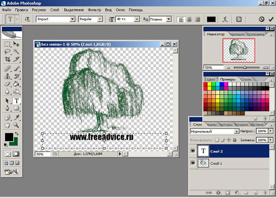Select the Brush tool
Viewport: 276px width, 198px height.
[16, 69]
